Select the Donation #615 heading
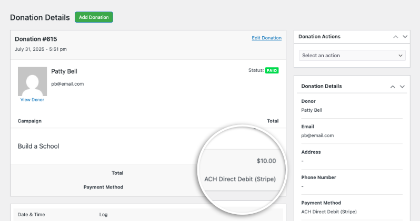420x221 pixels. (x=36, y=39)
